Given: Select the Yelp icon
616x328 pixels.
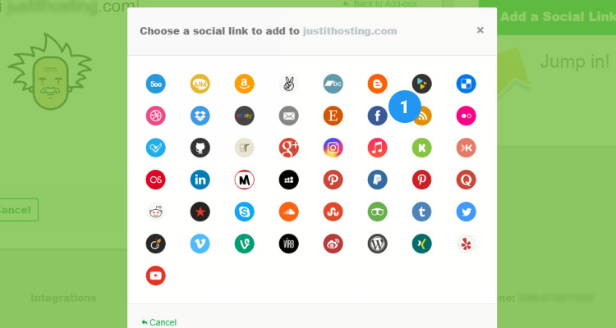Looking at the screenshot, I should [467, 244].
